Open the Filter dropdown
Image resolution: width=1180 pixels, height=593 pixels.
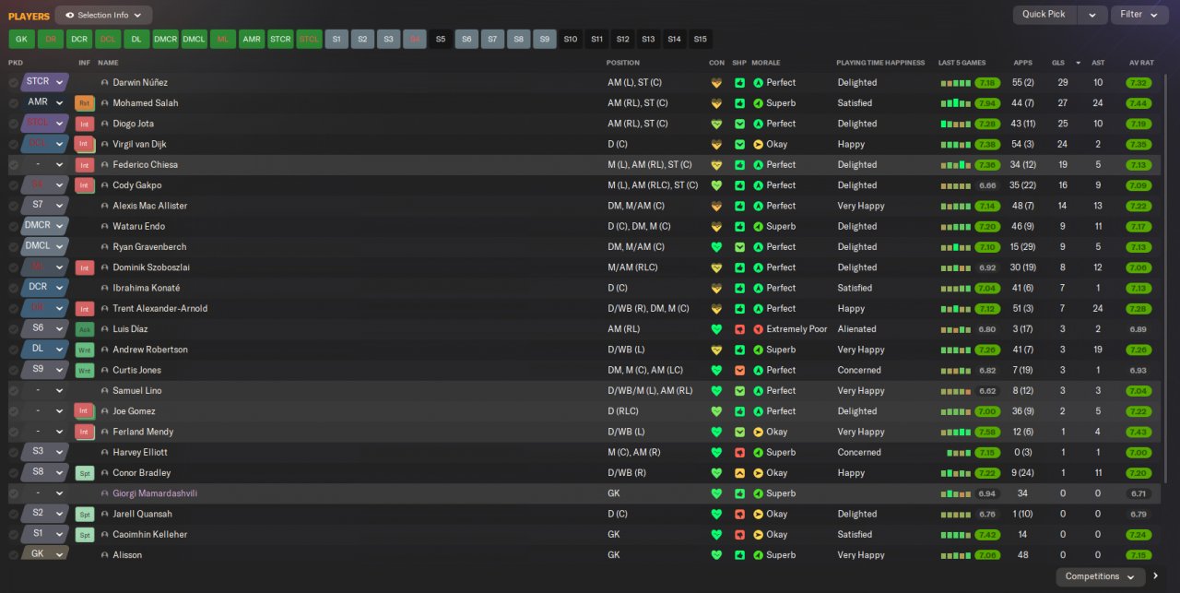pyautogui.click(x=1139, y=15)
